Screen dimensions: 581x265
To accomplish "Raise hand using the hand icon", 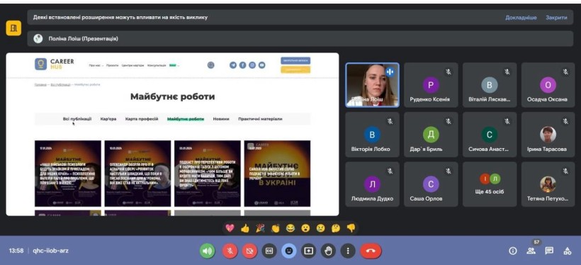I will tap(328, 251).
